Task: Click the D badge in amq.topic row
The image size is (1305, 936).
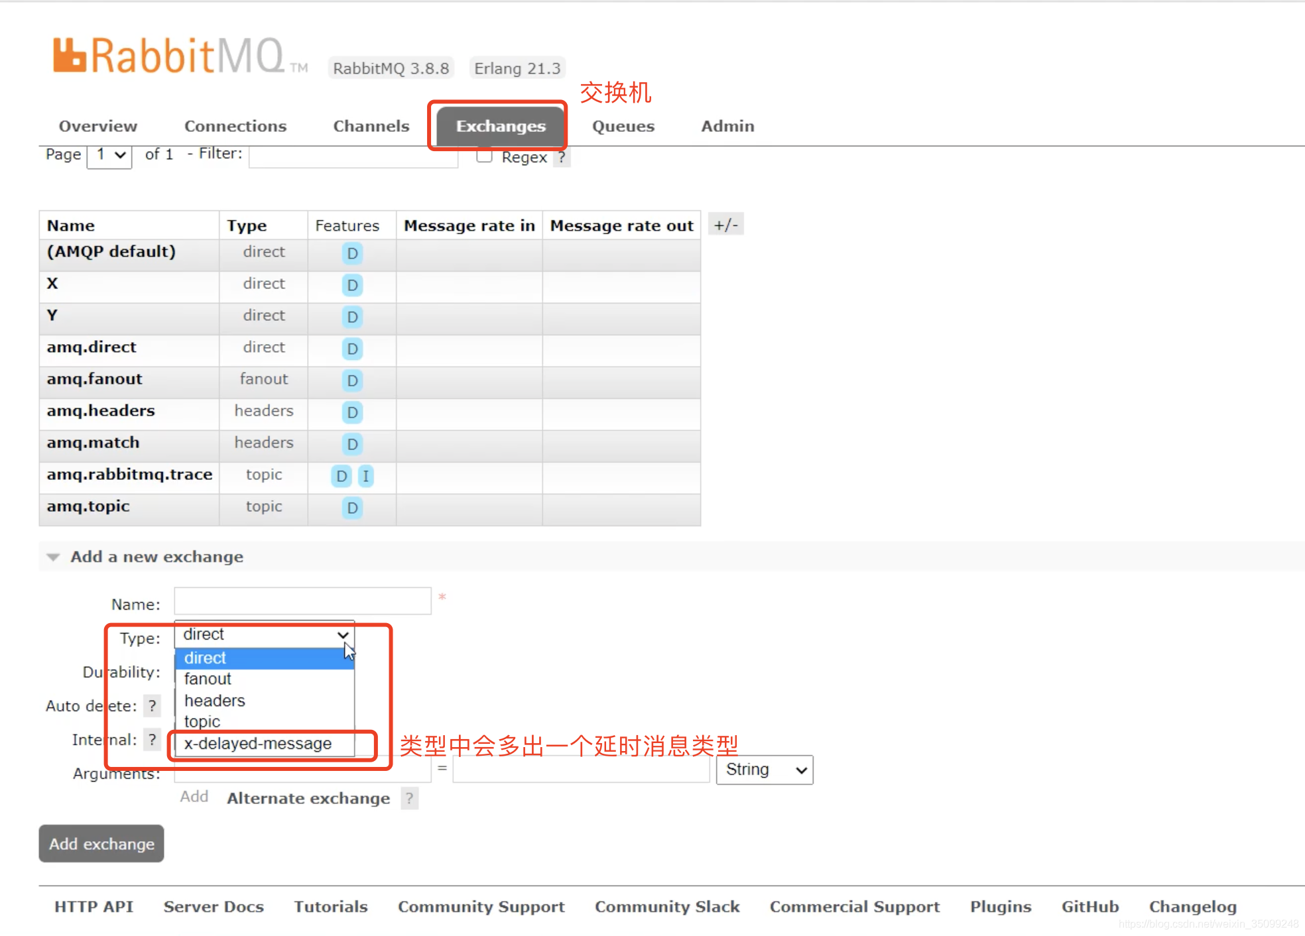Action: pos(352,508)
